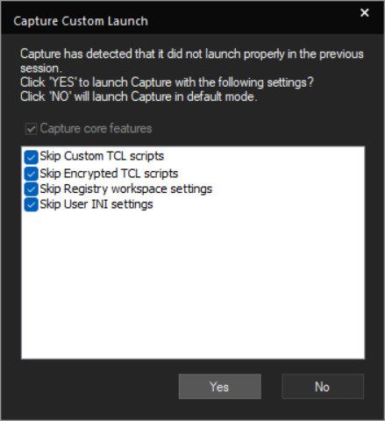Uncheck the Skip Custom TCL scripts checkbox
The height and width of the screenshot is (421, 385).
(x=31, y=157)
